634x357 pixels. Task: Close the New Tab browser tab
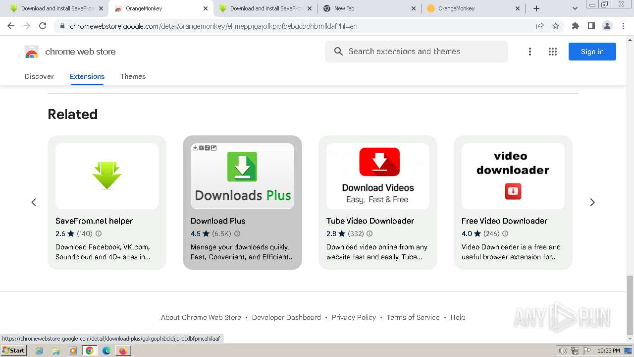click(x=414, y=8)
